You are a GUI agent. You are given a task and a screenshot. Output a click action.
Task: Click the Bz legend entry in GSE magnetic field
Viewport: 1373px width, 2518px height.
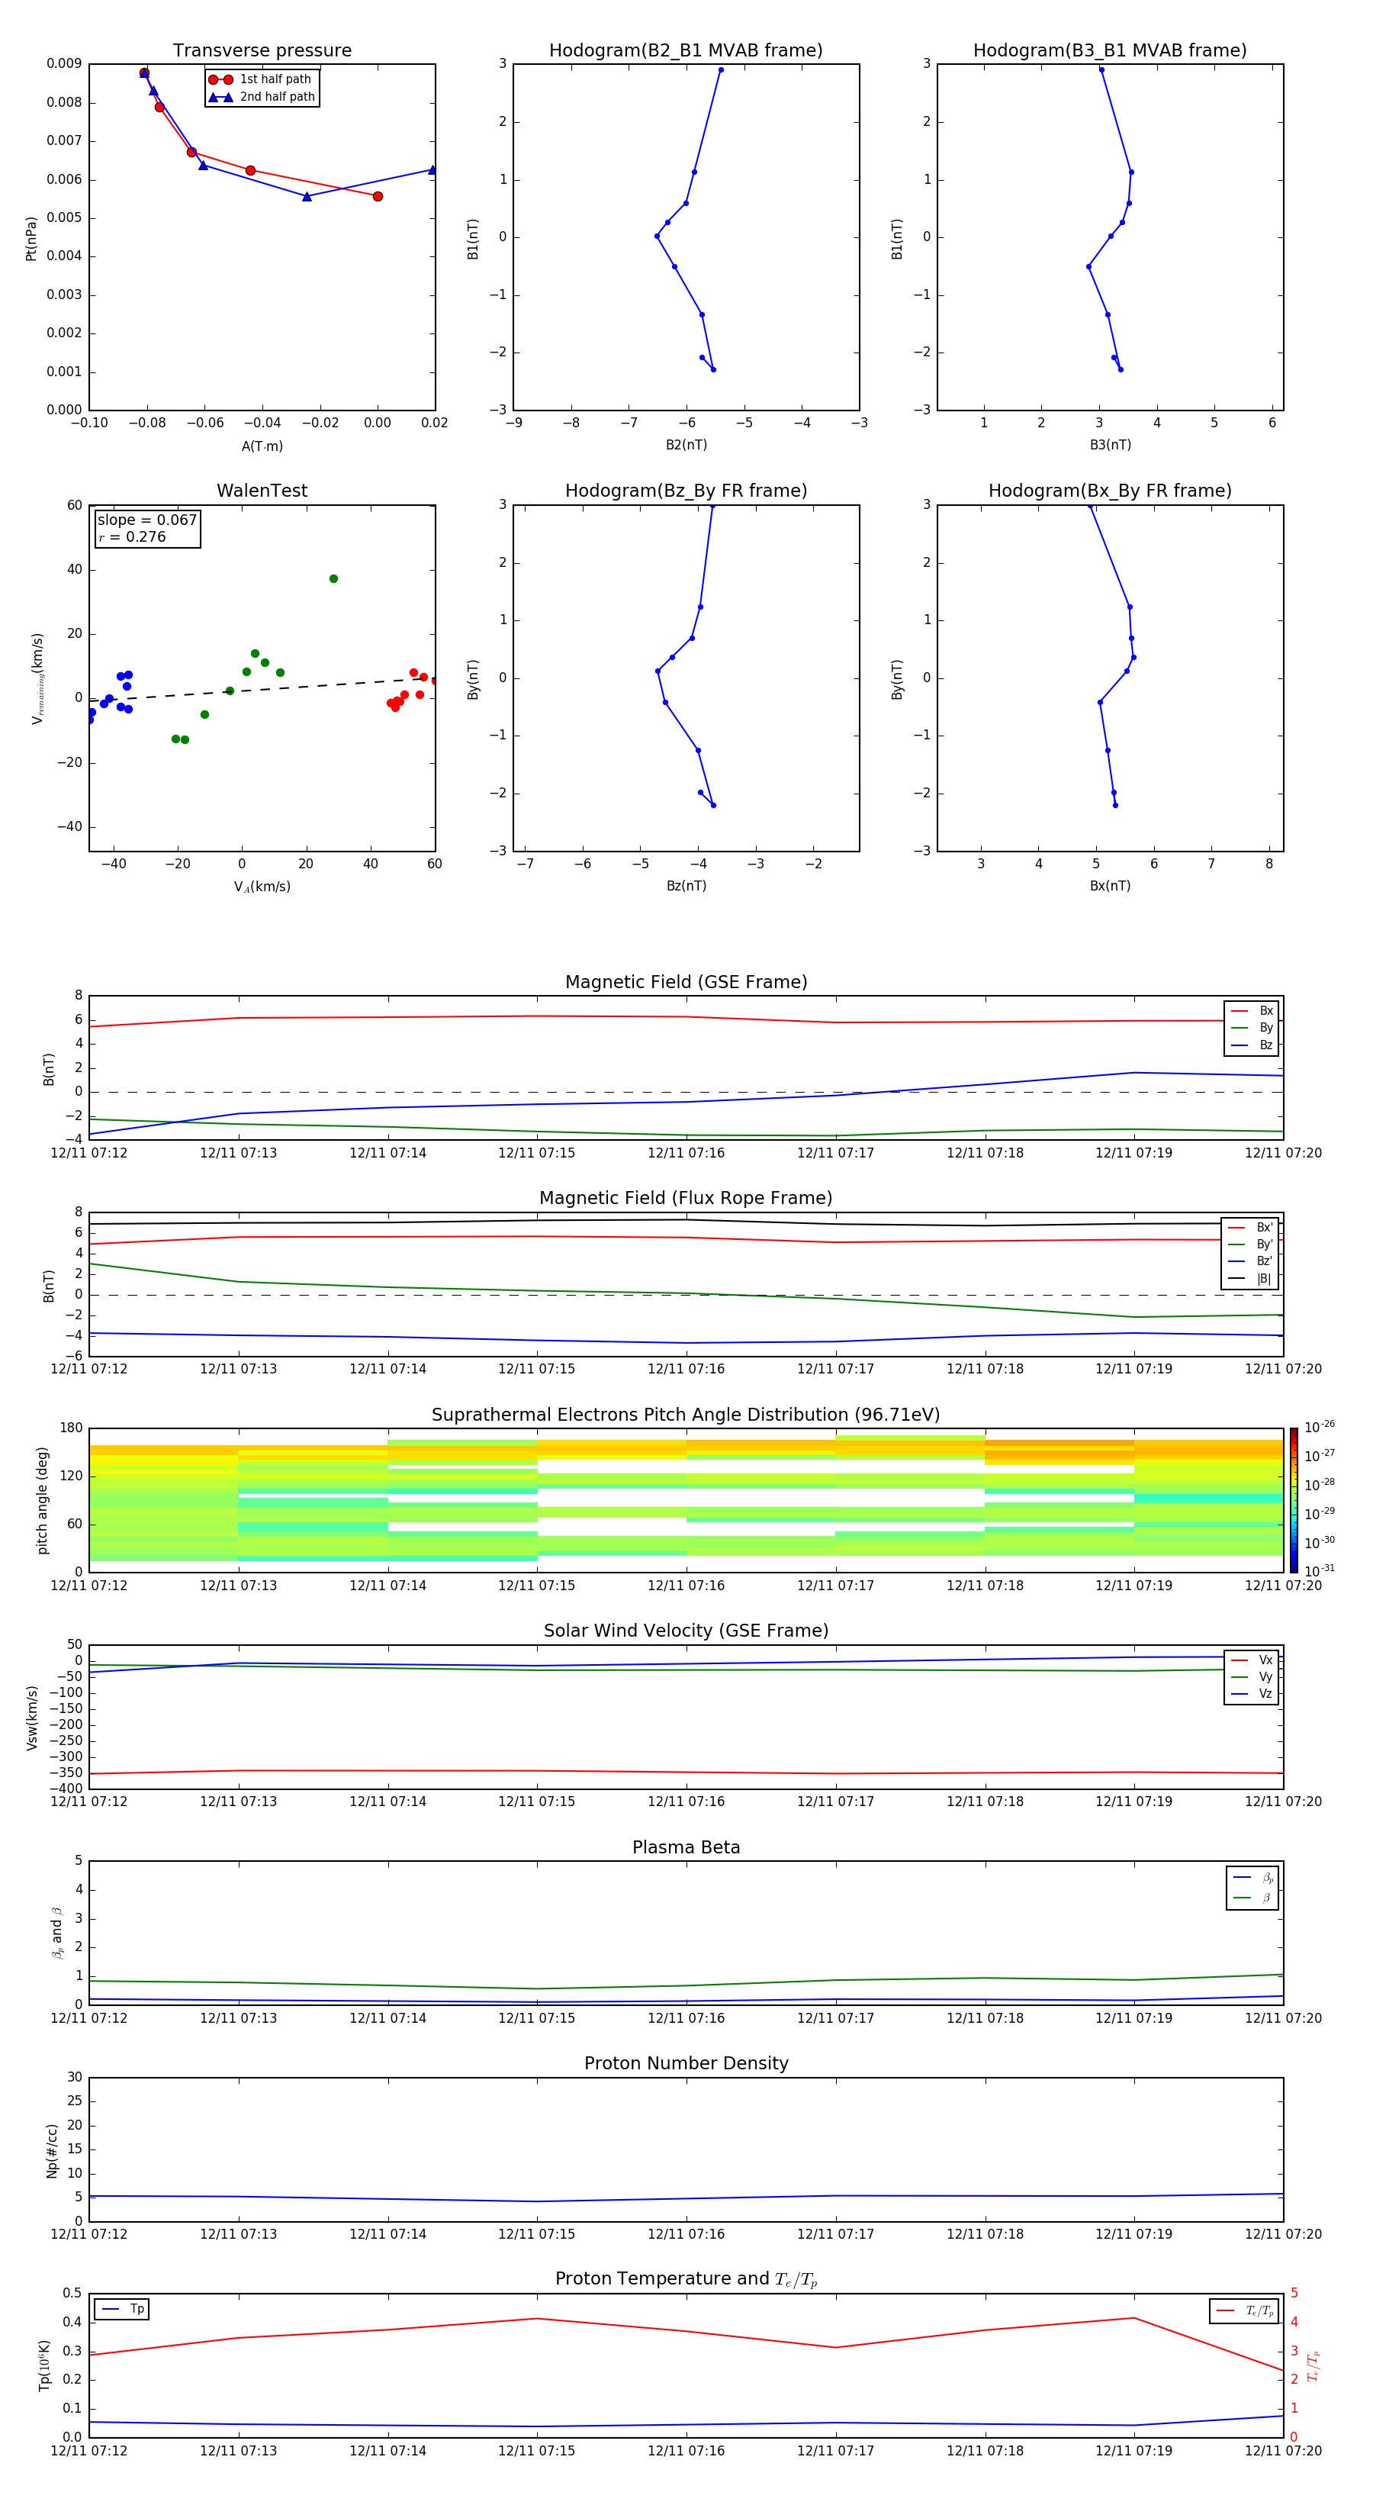pyautogui.click(x=1252, y=1045)
